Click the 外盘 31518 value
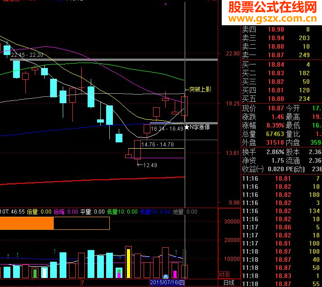322x287 pixels. [275, 142]
